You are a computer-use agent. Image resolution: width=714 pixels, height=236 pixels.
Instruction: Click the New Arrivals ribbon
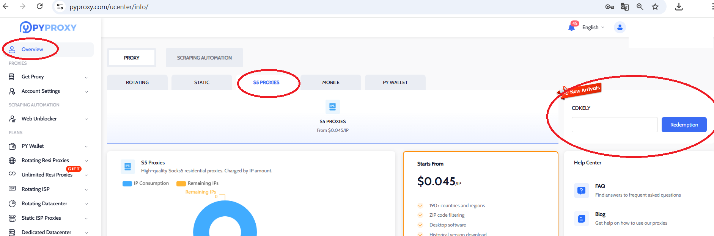coord(580,91)
